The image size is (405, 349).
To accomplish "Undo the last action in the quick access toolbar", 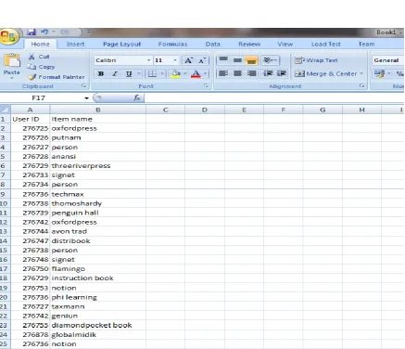I will pyautogui.click(x=44, y=32).
